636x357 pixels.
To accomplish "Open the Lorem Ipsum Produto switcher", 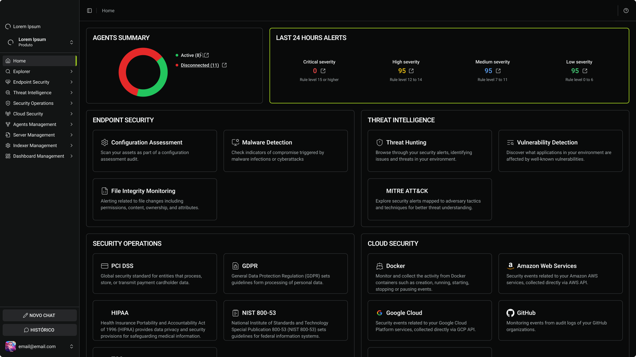I will tap(40, 42).
